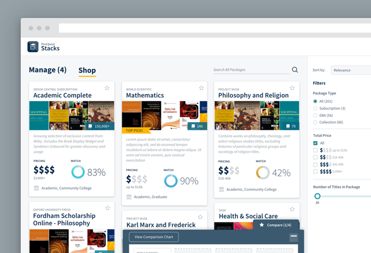Click institution icon on Academic Complete card
The width and height of the screenshot is (371, 253).
point(36,188)
